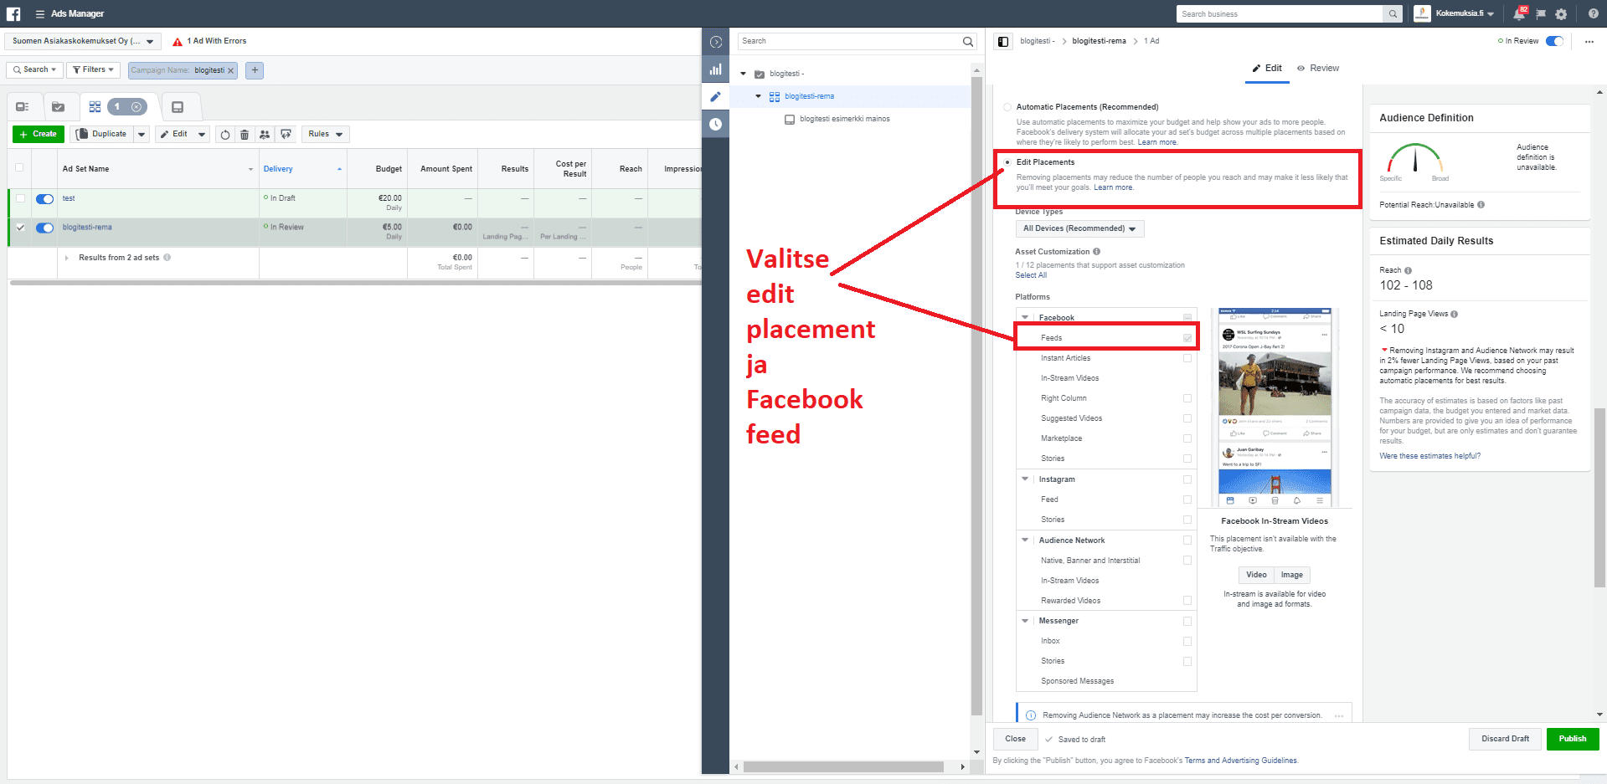Remove the blogitesti campaign name filter

(x=230, y=71)
